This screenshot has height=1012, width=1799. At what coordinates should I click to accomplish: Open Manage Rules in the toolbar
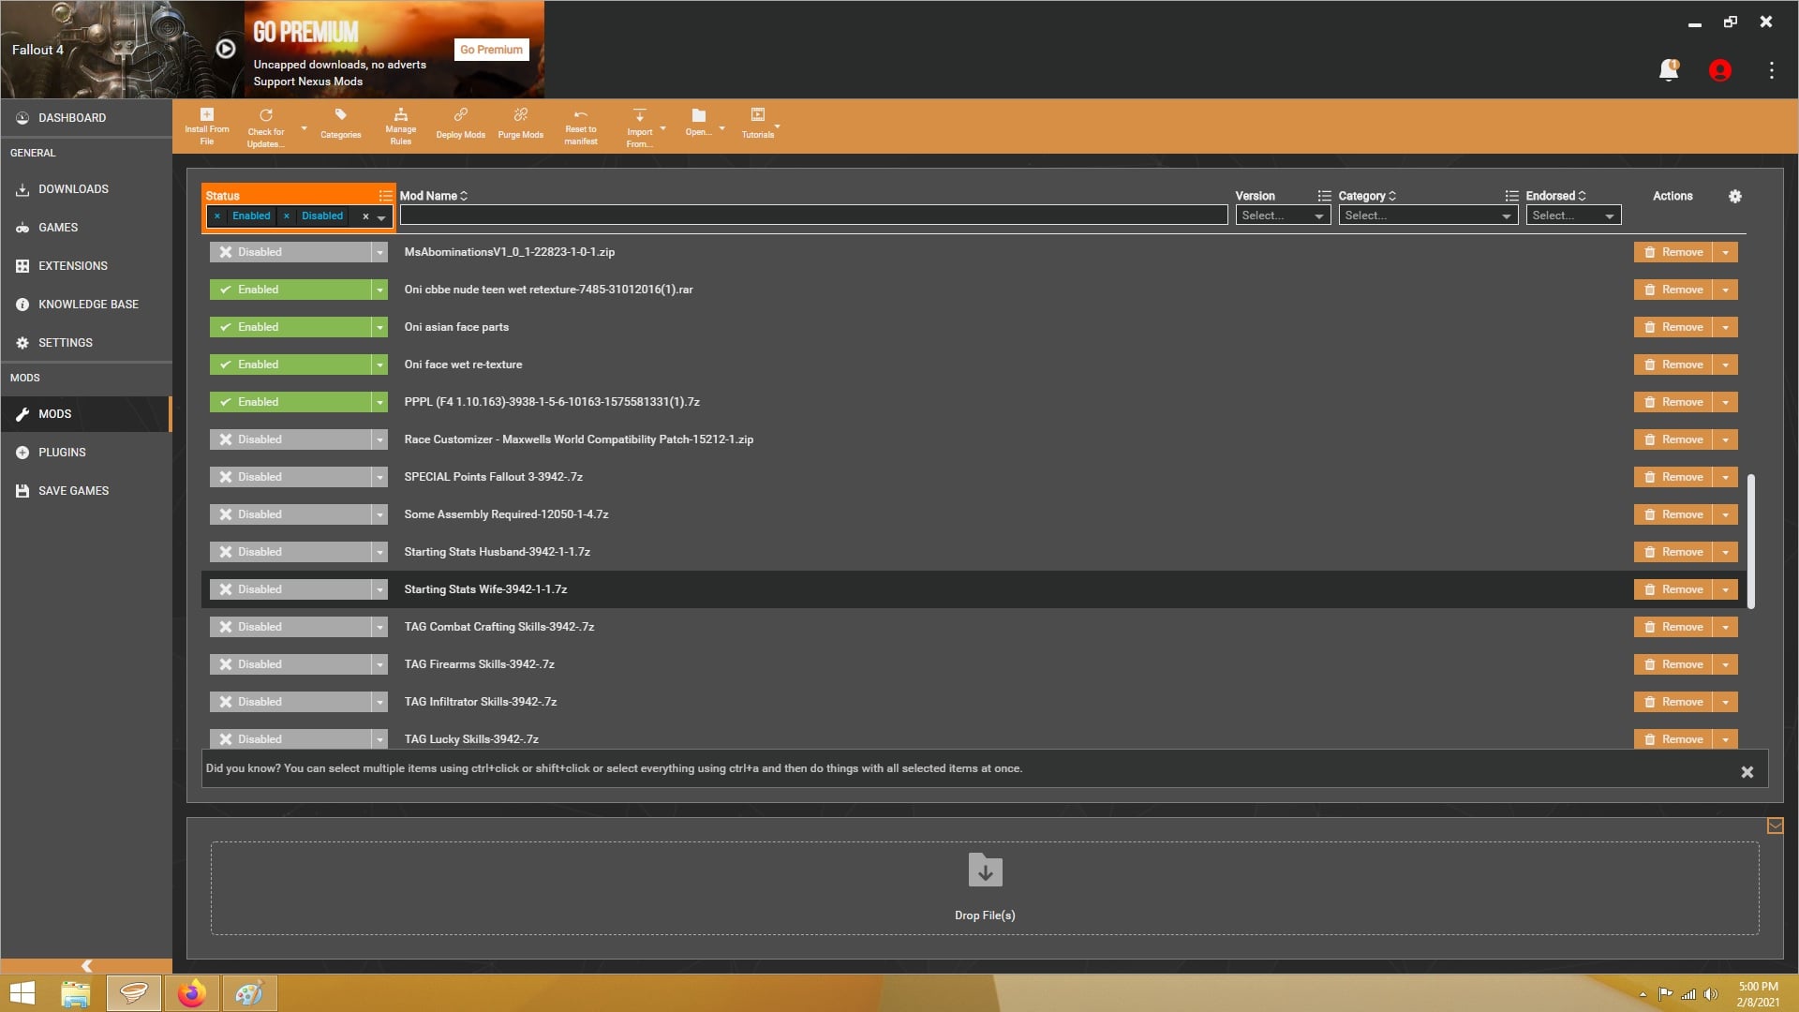[400, 115]
